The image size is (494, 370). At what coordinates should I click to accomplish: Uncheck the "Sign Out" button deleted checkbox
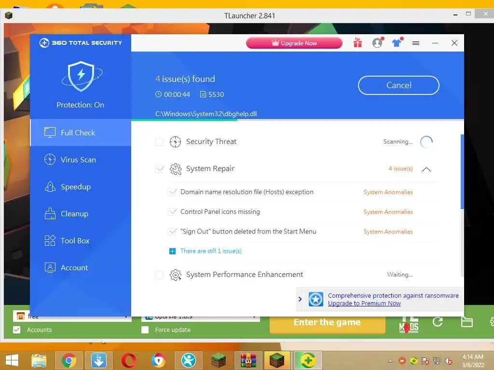coord(172,232)
